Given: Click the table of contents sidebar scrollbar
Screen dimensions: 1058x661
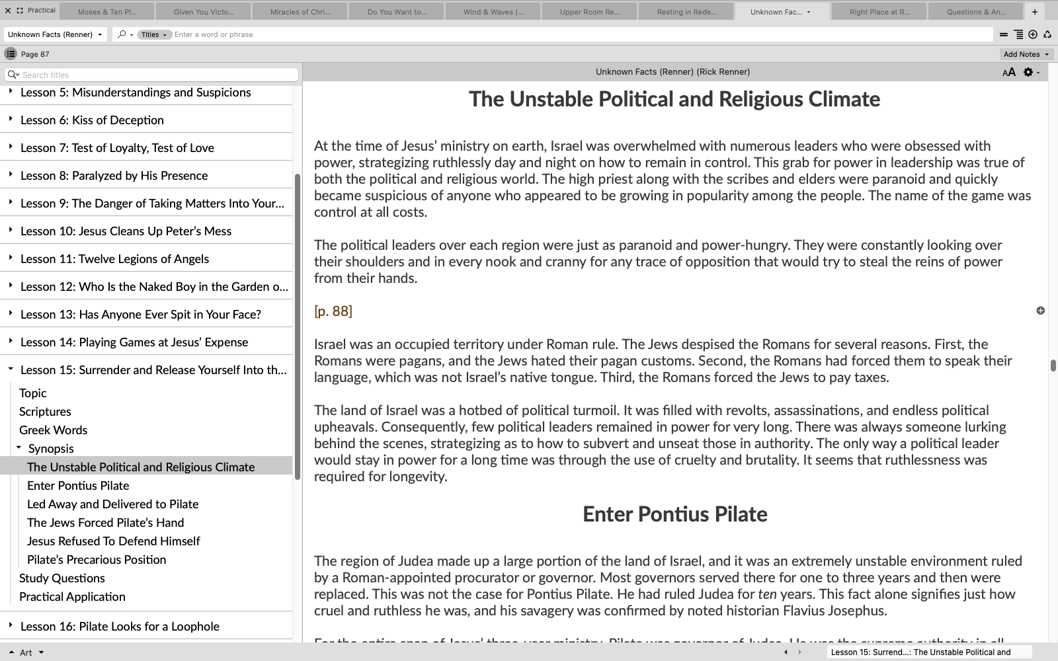Looking at the screenshot, I should click(x=298, y=327).
